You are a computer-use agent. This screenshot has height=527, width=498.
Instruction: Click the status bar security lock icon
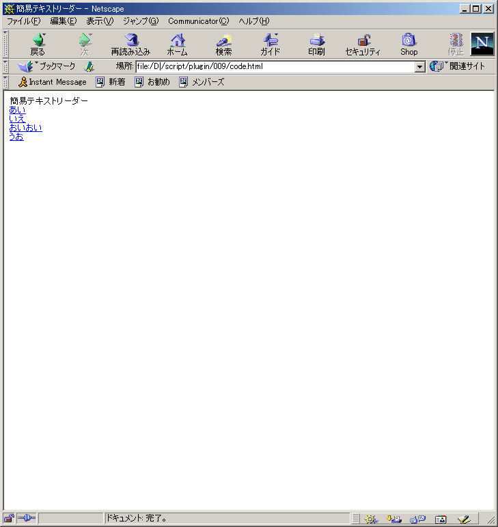(9, 519)
